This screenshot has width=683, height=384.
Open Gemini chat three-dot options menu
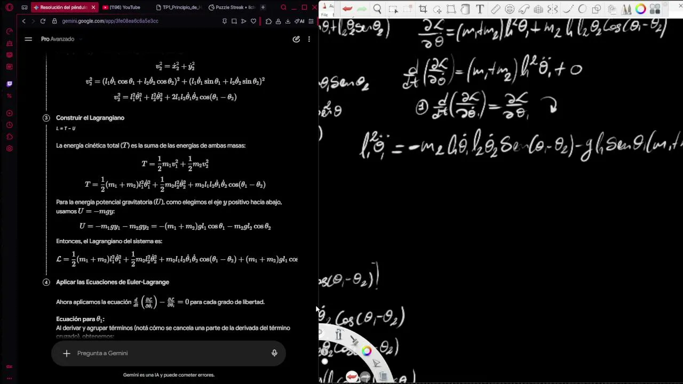tap(309, 39)
